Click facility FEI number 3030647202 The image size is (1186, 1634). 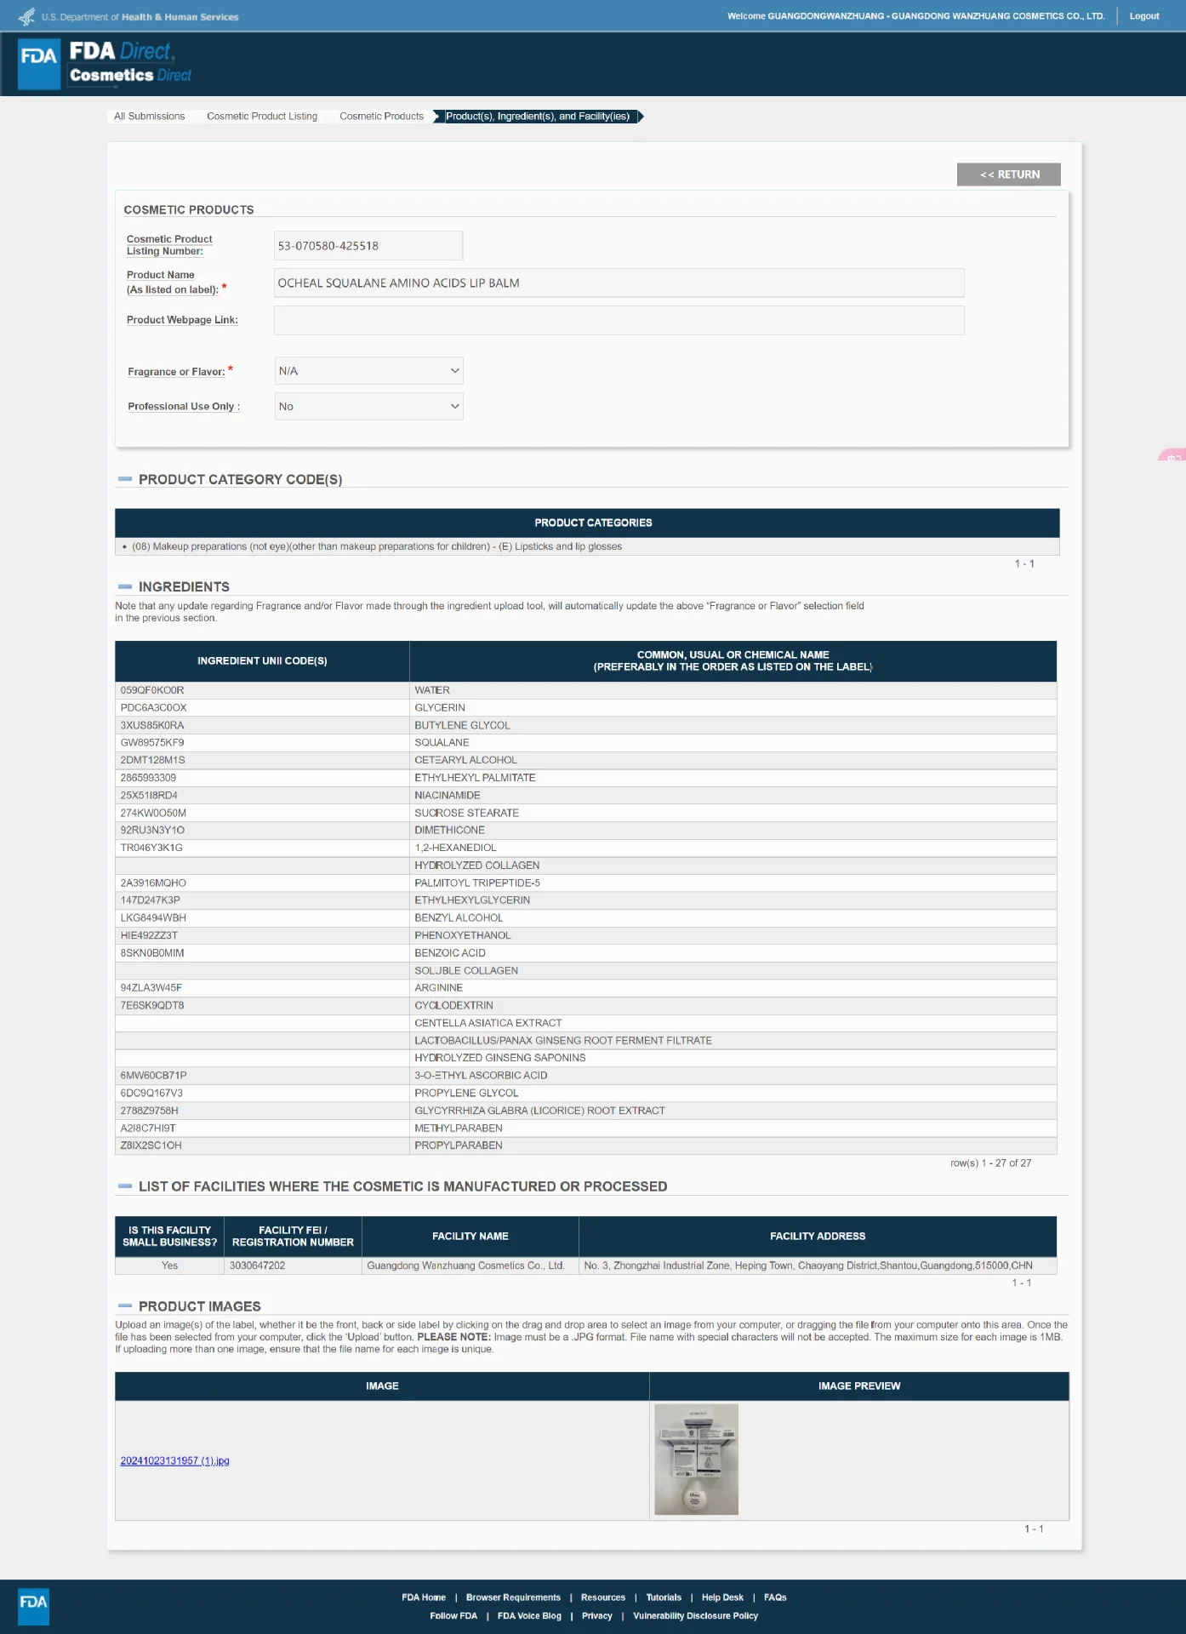coord(258,1265)
